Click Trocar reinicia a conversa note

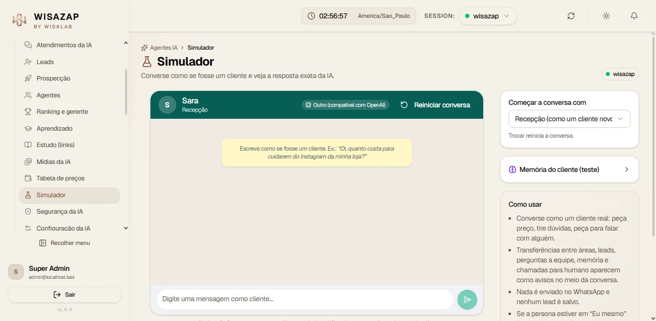pyautogui.click(x=541, y=136)
